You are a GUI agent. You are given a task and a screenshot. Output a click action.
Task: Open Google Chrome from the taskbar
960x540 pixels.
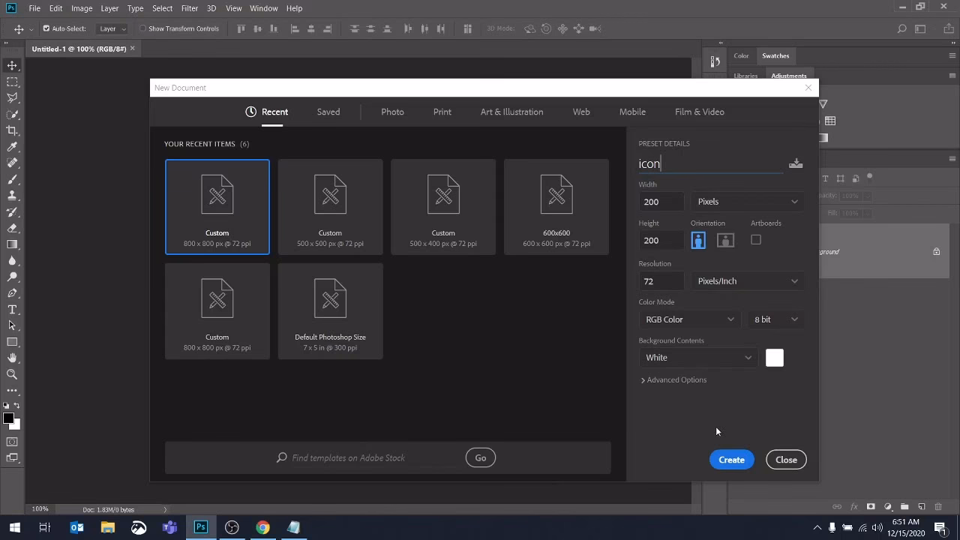click(x=262, y=527)
